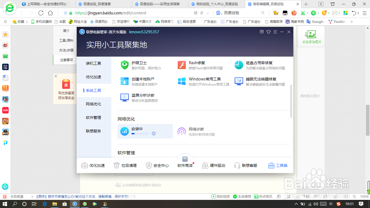Open the favorites star in browser sidebar

coord(5,34)
